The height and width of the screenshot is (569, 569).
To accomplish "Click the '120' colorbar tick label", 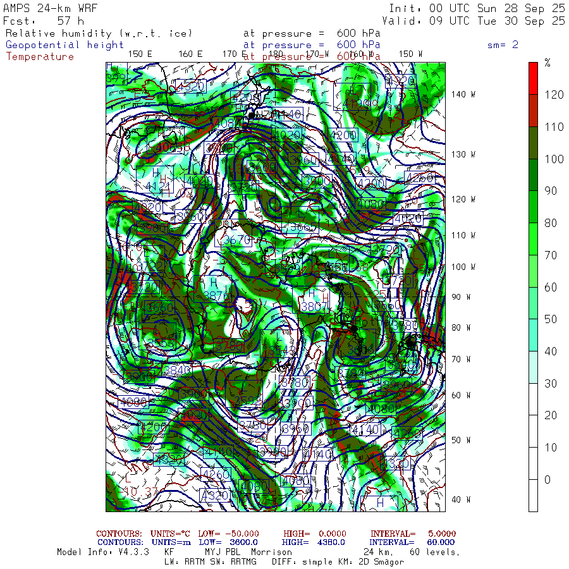I will 554,95.
